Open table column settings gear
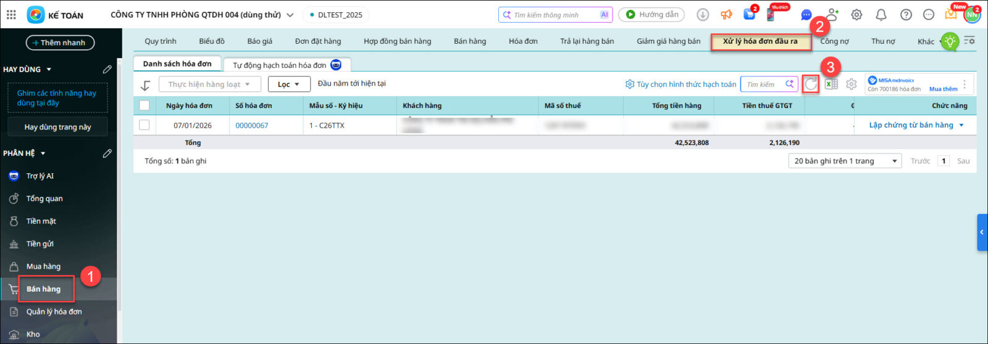The width and height of the screenshot is (988, 344). (x=852, y=84)
